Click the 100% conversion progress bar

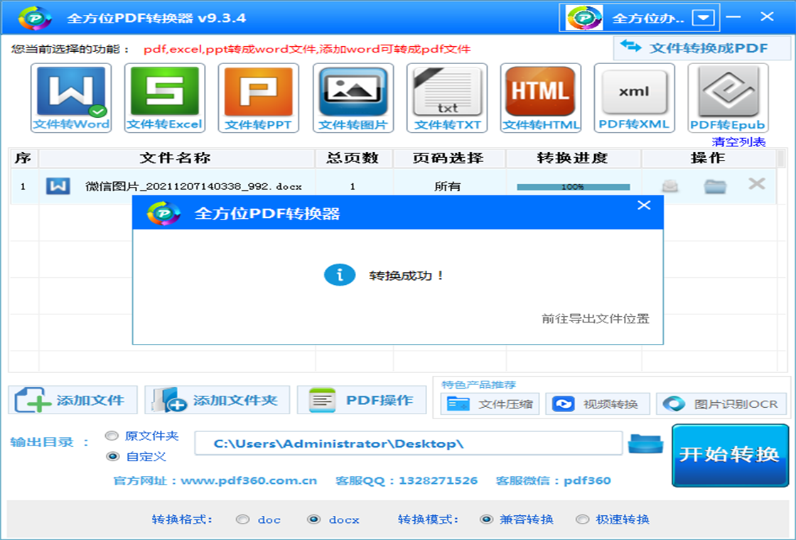pos(573,187)
